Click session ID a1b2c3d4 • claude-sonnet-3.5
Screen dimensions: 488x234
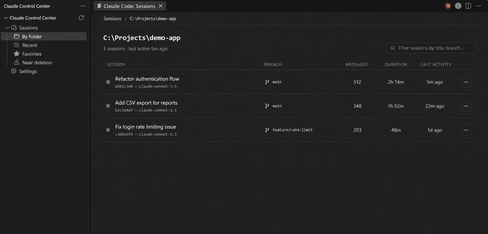tap(146, 86)
